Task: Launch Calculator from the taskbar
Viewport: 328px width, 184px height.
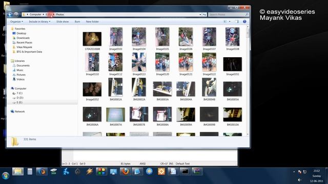Action: pos(30,172)
